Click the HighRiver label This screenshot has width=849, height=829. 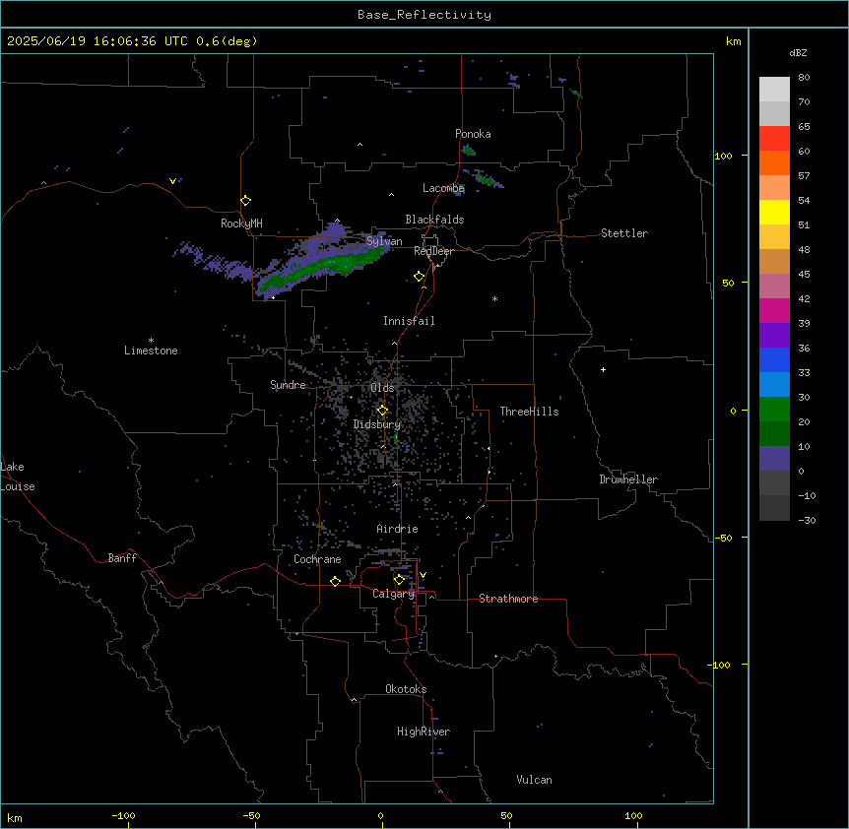pyautogui.click(x=424, y=732)
